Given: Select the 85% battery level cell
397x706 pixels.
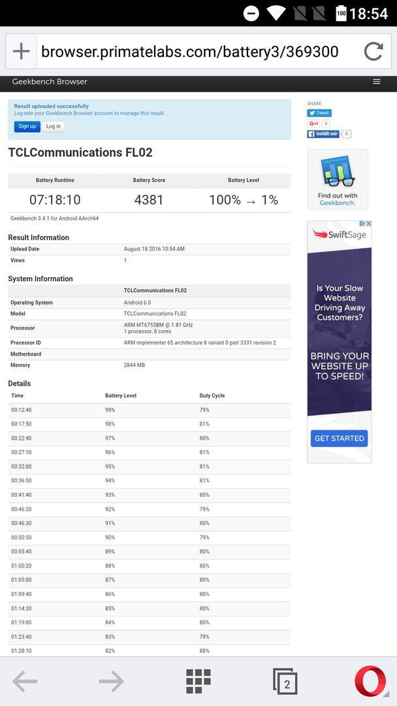Looking at the screenshot, I should pos(110,609).
